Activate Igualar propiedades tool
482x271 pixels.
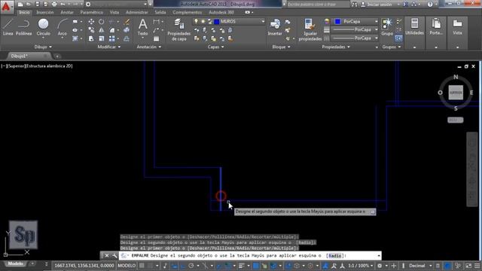310,30
